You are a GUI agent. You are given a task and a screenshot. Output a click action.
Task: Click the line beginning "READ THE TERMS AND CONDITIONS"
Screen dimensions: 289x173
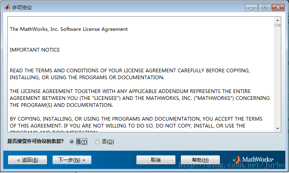pyautogui.click(x=130, y=71)
